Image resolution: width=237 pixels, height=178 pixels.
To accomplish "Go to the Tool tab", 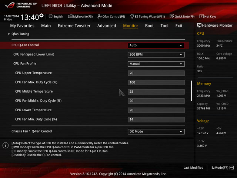I will pyautogui.click(x=164, y=26).
